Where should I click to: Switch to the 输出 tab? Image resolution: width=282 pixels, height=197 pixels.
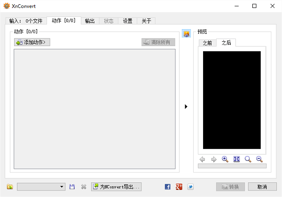coord(90,21)
